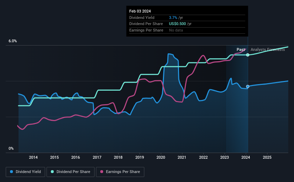This screenshot has height=182, width=294.
Task: Toggle the Dividend Per Share legend button
Action: (x=71, y=172)
